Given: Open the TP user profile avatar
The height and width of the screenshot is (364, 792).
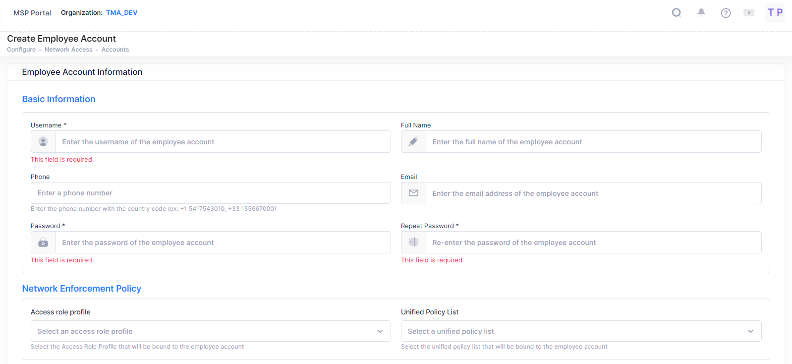Looking at the screenshot, I should tap(775, 13).
